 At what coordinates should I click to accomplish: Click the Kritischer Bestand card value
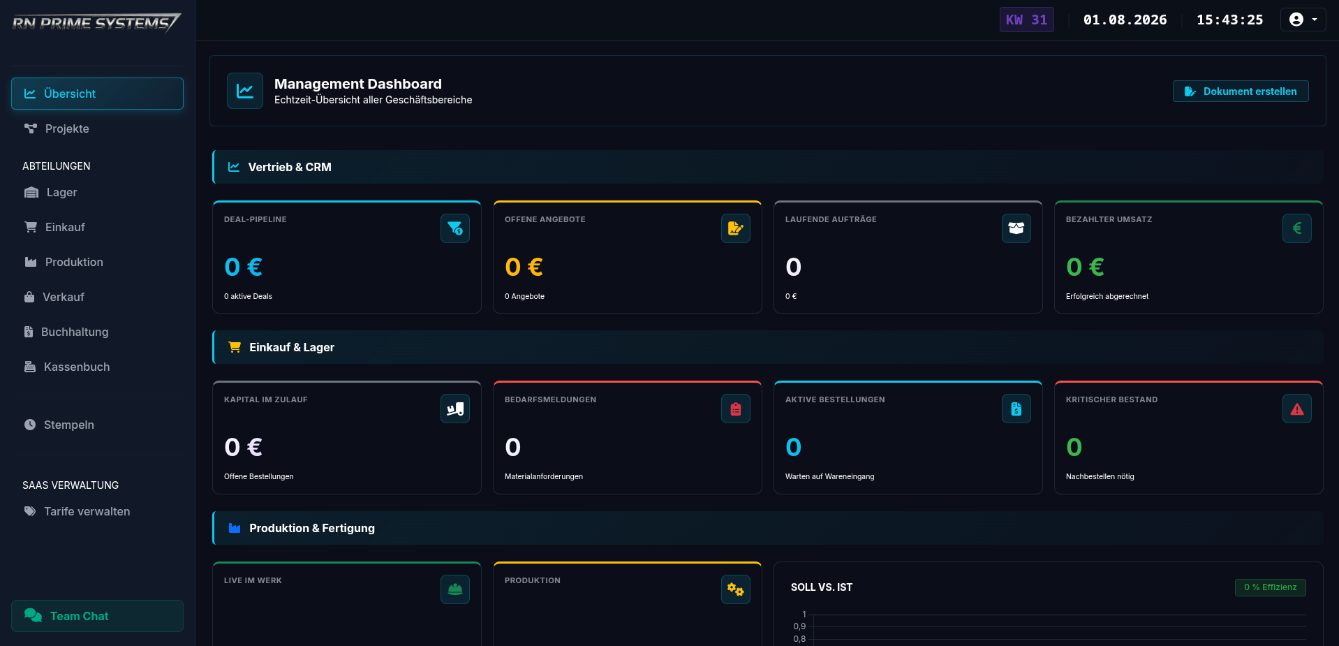(x=1074, y=447)
